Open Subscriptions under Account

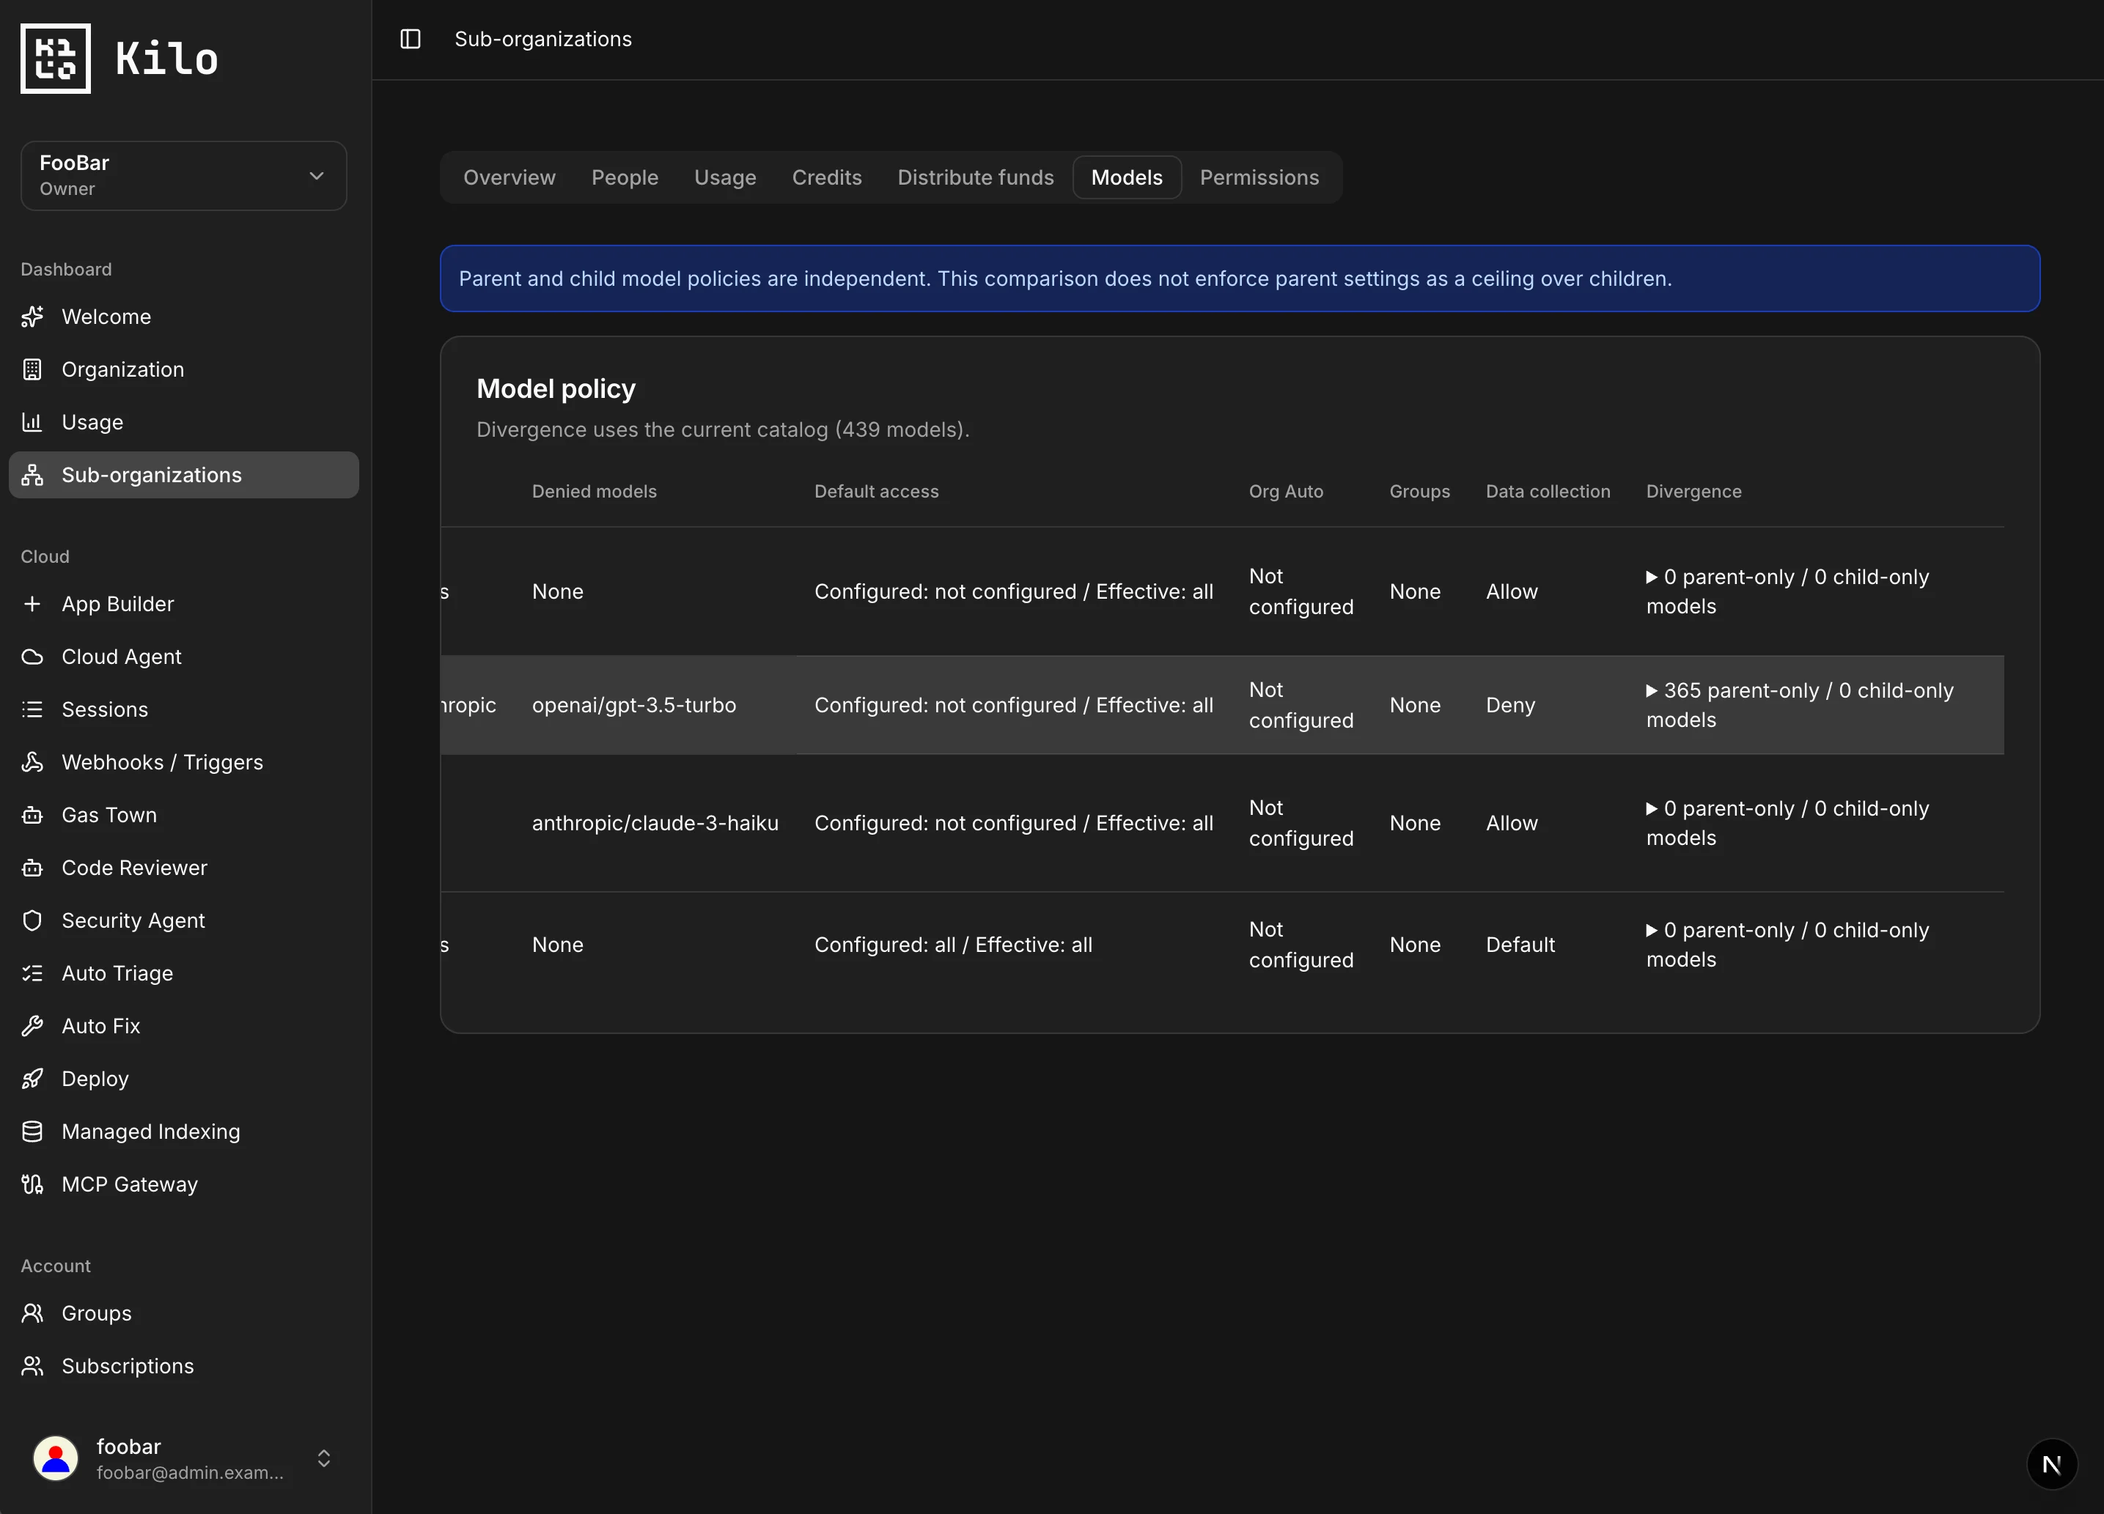coord(184,1367)
